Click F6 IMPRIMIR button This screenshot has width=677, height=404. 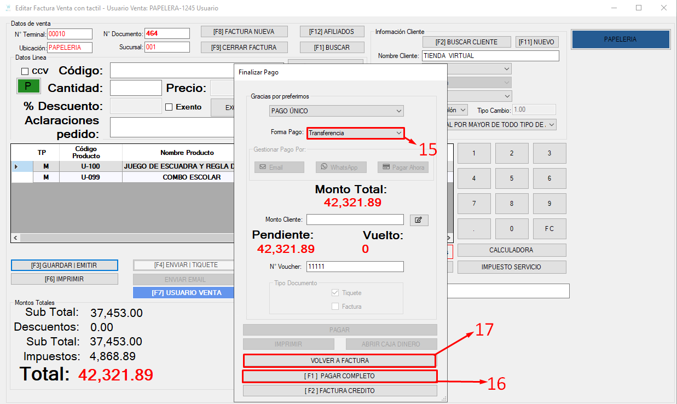coord(65,279)
